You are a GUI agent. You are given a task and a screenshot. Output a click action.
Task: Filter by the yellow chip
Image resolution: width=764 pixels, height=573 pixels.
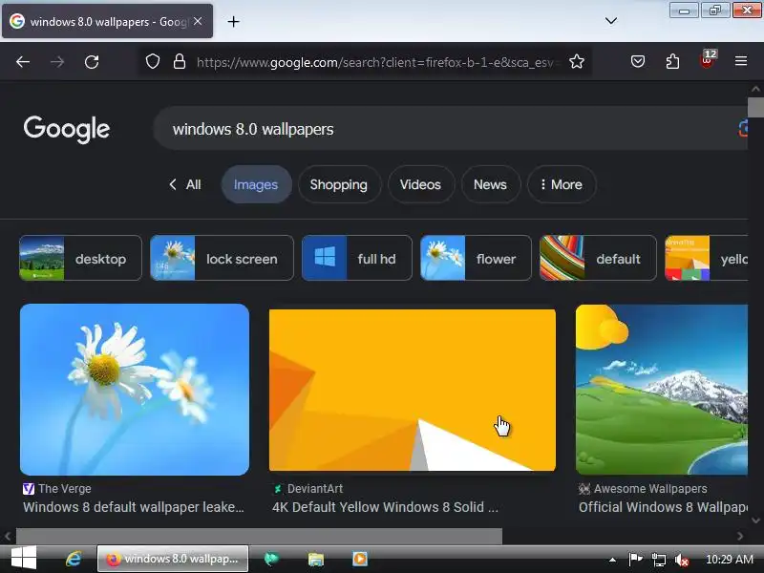tap(706, 258)
